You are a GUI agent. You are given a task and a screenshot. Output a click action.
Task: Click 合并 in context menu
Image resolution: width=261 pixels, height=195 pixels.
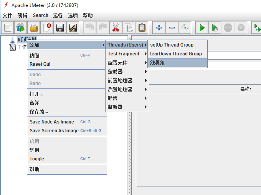click(x=66, y=103)
